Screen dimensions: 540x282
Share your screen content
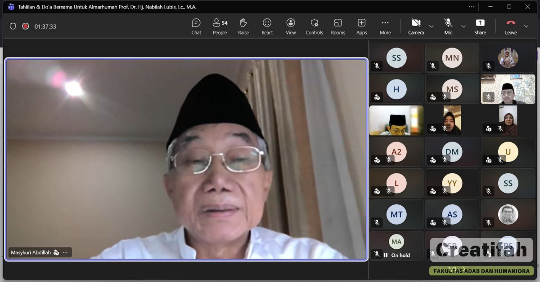tap(480, 26)
